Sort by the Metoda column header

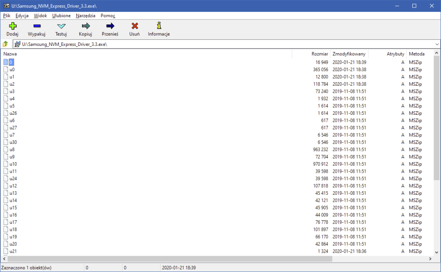[x=417, y=53]
